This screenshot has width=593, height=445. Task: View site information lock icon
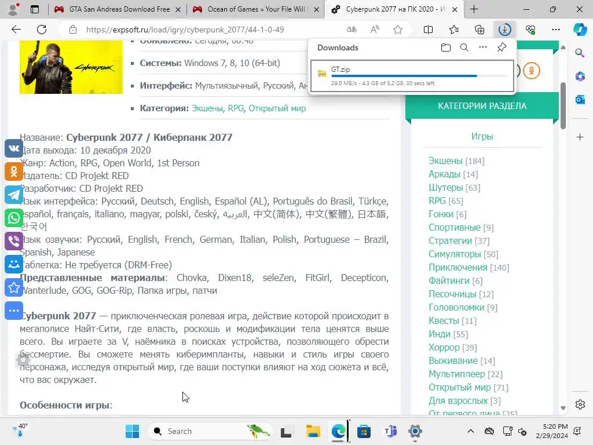(x=73, y=30)
